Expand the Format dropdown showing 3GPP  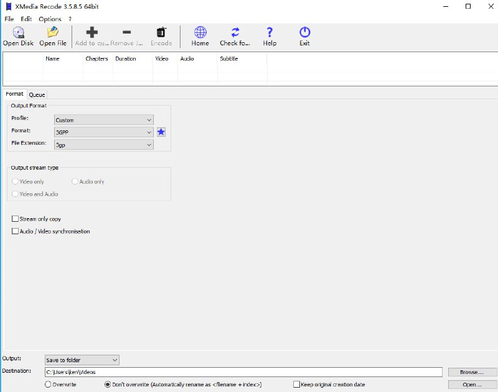(104, 132)
